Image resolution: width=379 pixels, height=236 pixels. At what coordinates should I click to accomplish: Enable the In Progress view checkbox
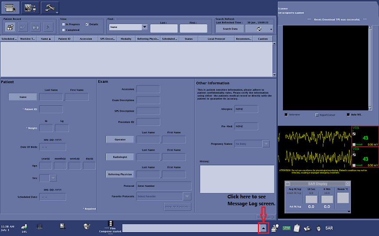(63, 24)
